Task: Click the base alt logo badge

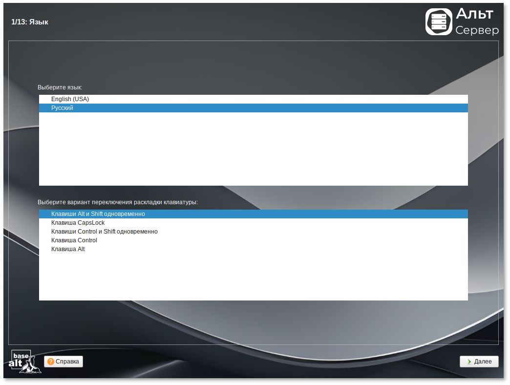Action: [x=24, y=362]
